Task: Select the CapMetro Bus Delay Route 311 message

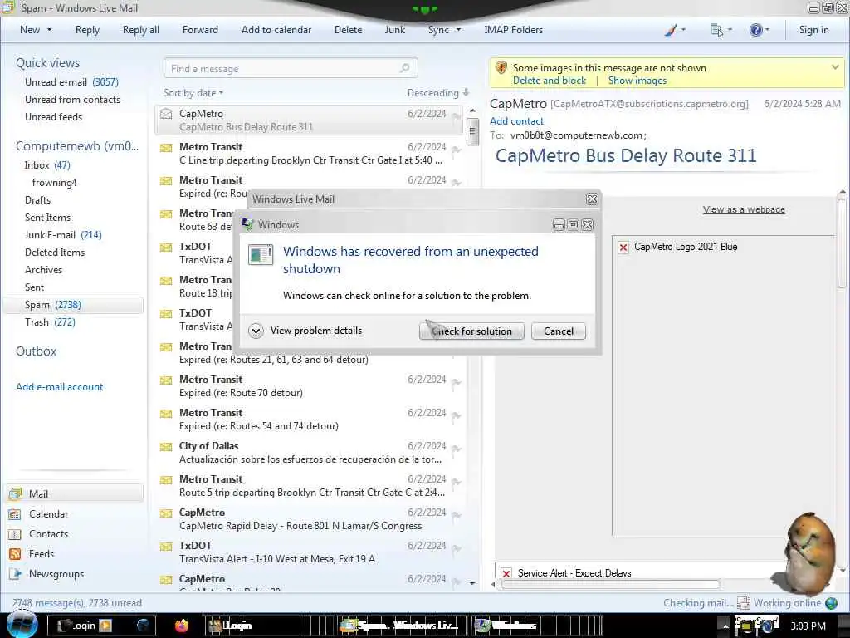Action: (309, 120)
